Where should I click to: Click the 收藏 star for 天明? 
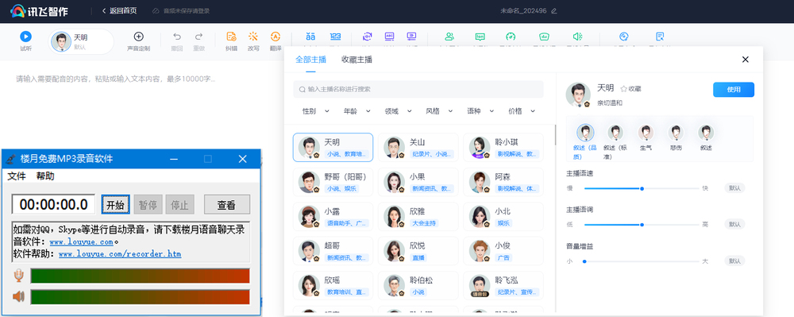(x=624, y=89)
